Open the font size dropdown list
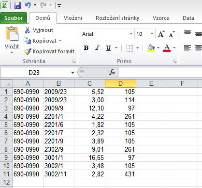Viewport: 202px width, 188px height. pos(152,34)
